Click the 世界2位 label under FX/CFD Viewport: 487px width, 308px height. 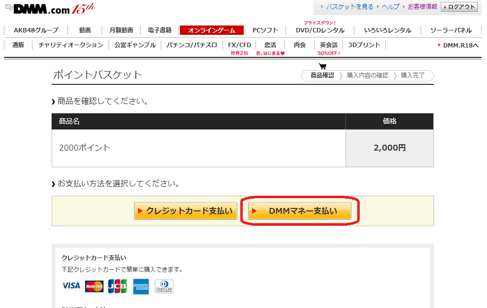pos(239,53)
